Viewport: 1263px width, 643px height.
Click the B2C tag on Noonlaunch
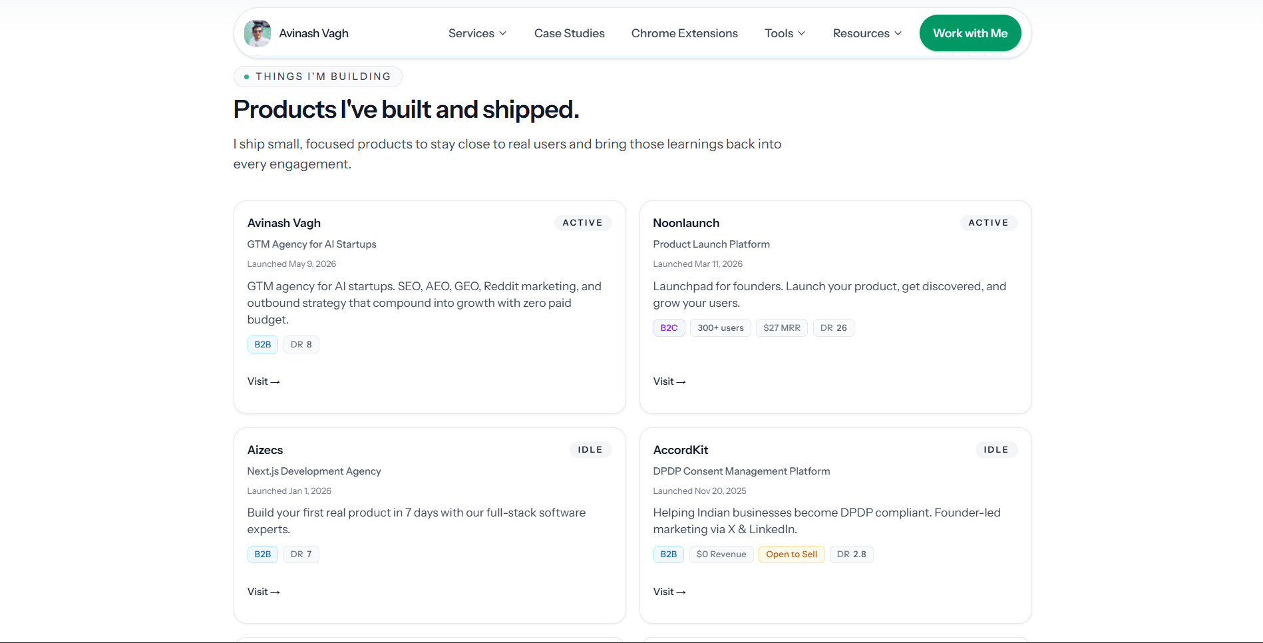(669, 328)
